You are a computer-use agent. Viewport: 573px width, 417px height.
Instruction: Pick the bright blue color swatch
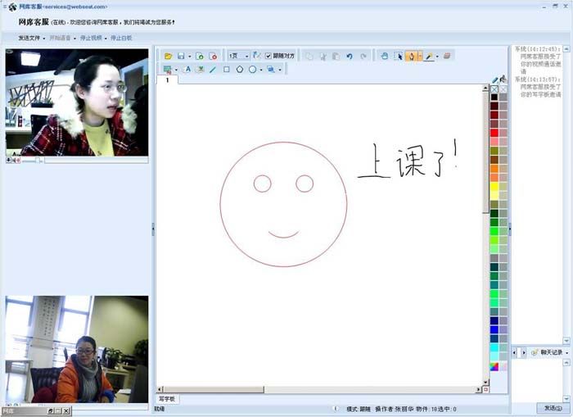[494, 329]
